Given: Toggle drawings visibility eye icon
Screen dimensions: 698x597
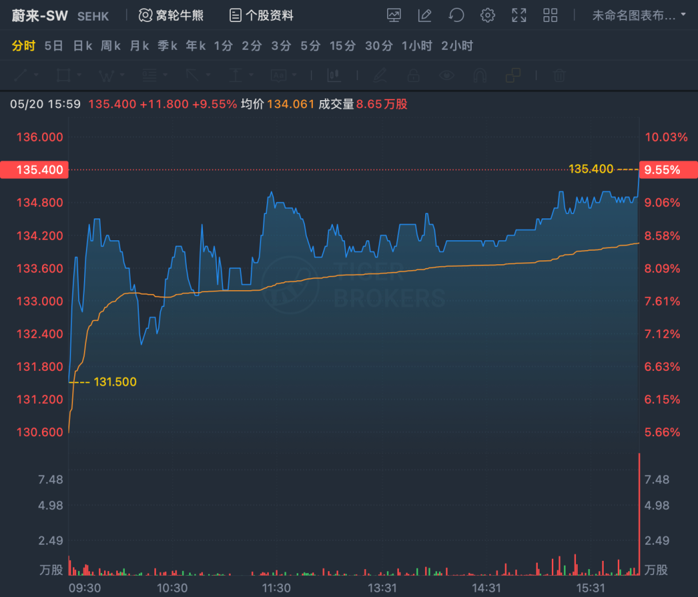Looking at the screenshot, I should [x=447, y=75].
